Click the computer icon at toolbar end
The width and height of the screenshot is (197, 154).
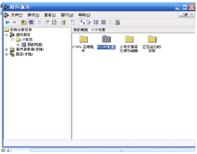click(117, 23)
